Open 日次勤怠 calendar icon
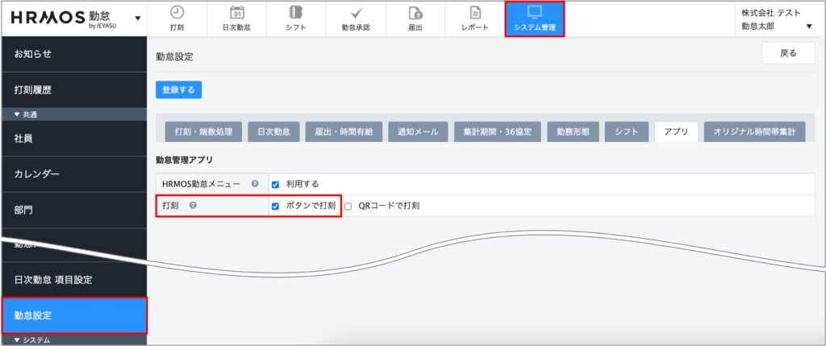 pyautogui.click(x=237, y=13)
